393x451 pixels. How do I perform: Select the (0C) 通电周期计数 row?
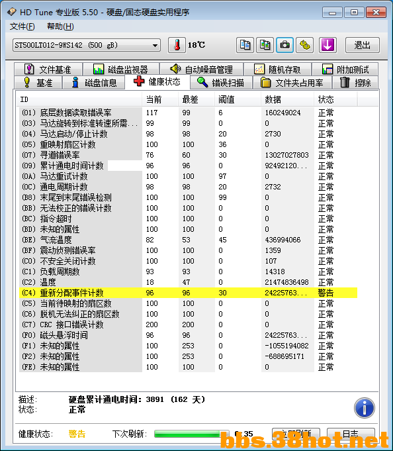(x=188, y=187)
